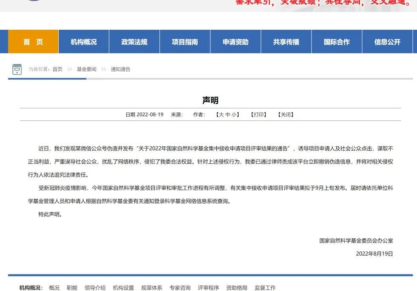Image resolution: width=417 pixels, height=291 pixels.
Task: Set font size with 大 中 小 control
Action: click(228, 114)
